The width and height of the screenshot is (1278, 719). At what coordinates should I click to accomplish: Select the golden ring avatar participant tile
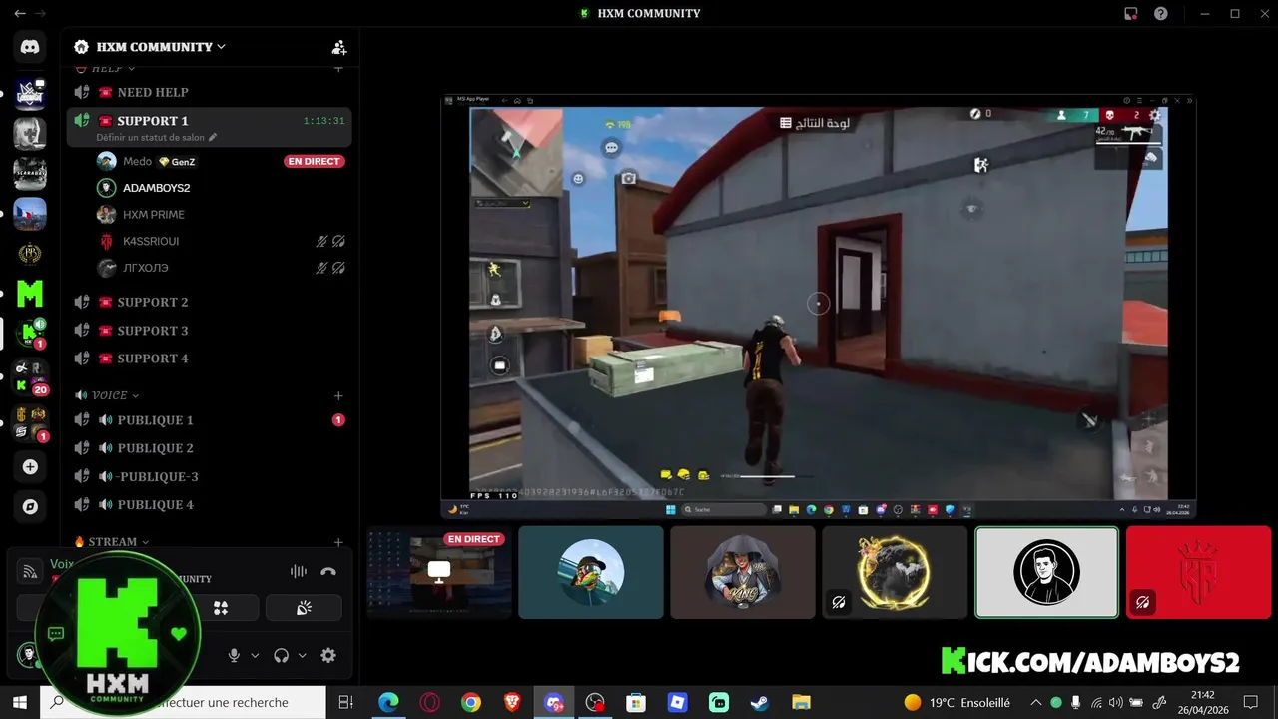click(x=895, y=572)
